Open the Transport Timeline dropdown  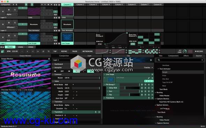(148, 67)
